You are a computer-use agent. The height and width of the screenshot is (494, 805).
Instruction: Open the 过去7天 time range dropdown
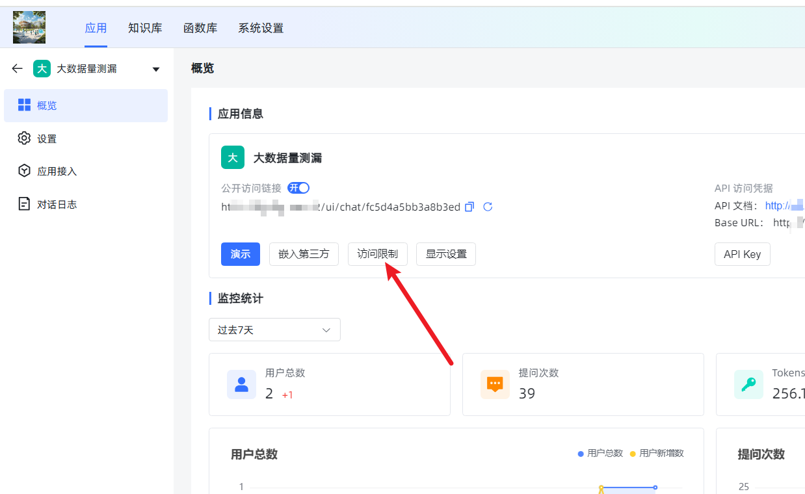pos(274,330)
